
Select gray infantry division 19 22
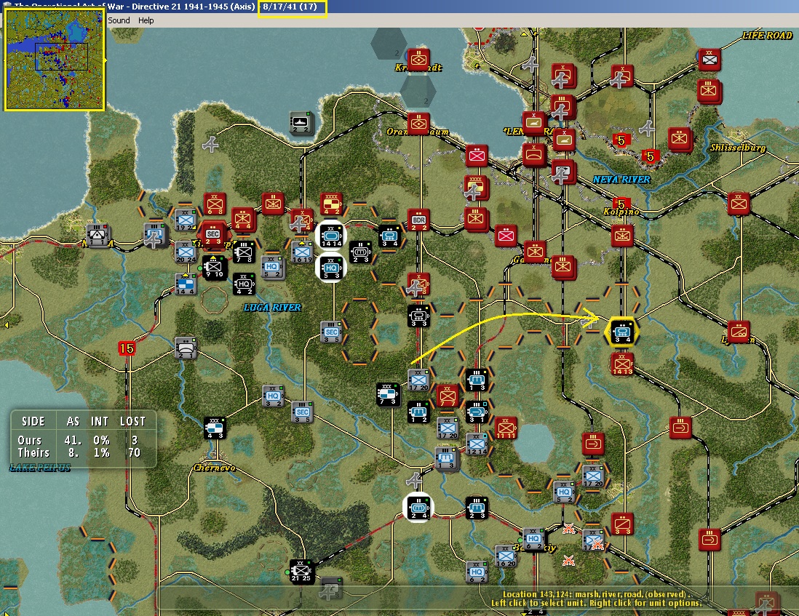[186, 220]
